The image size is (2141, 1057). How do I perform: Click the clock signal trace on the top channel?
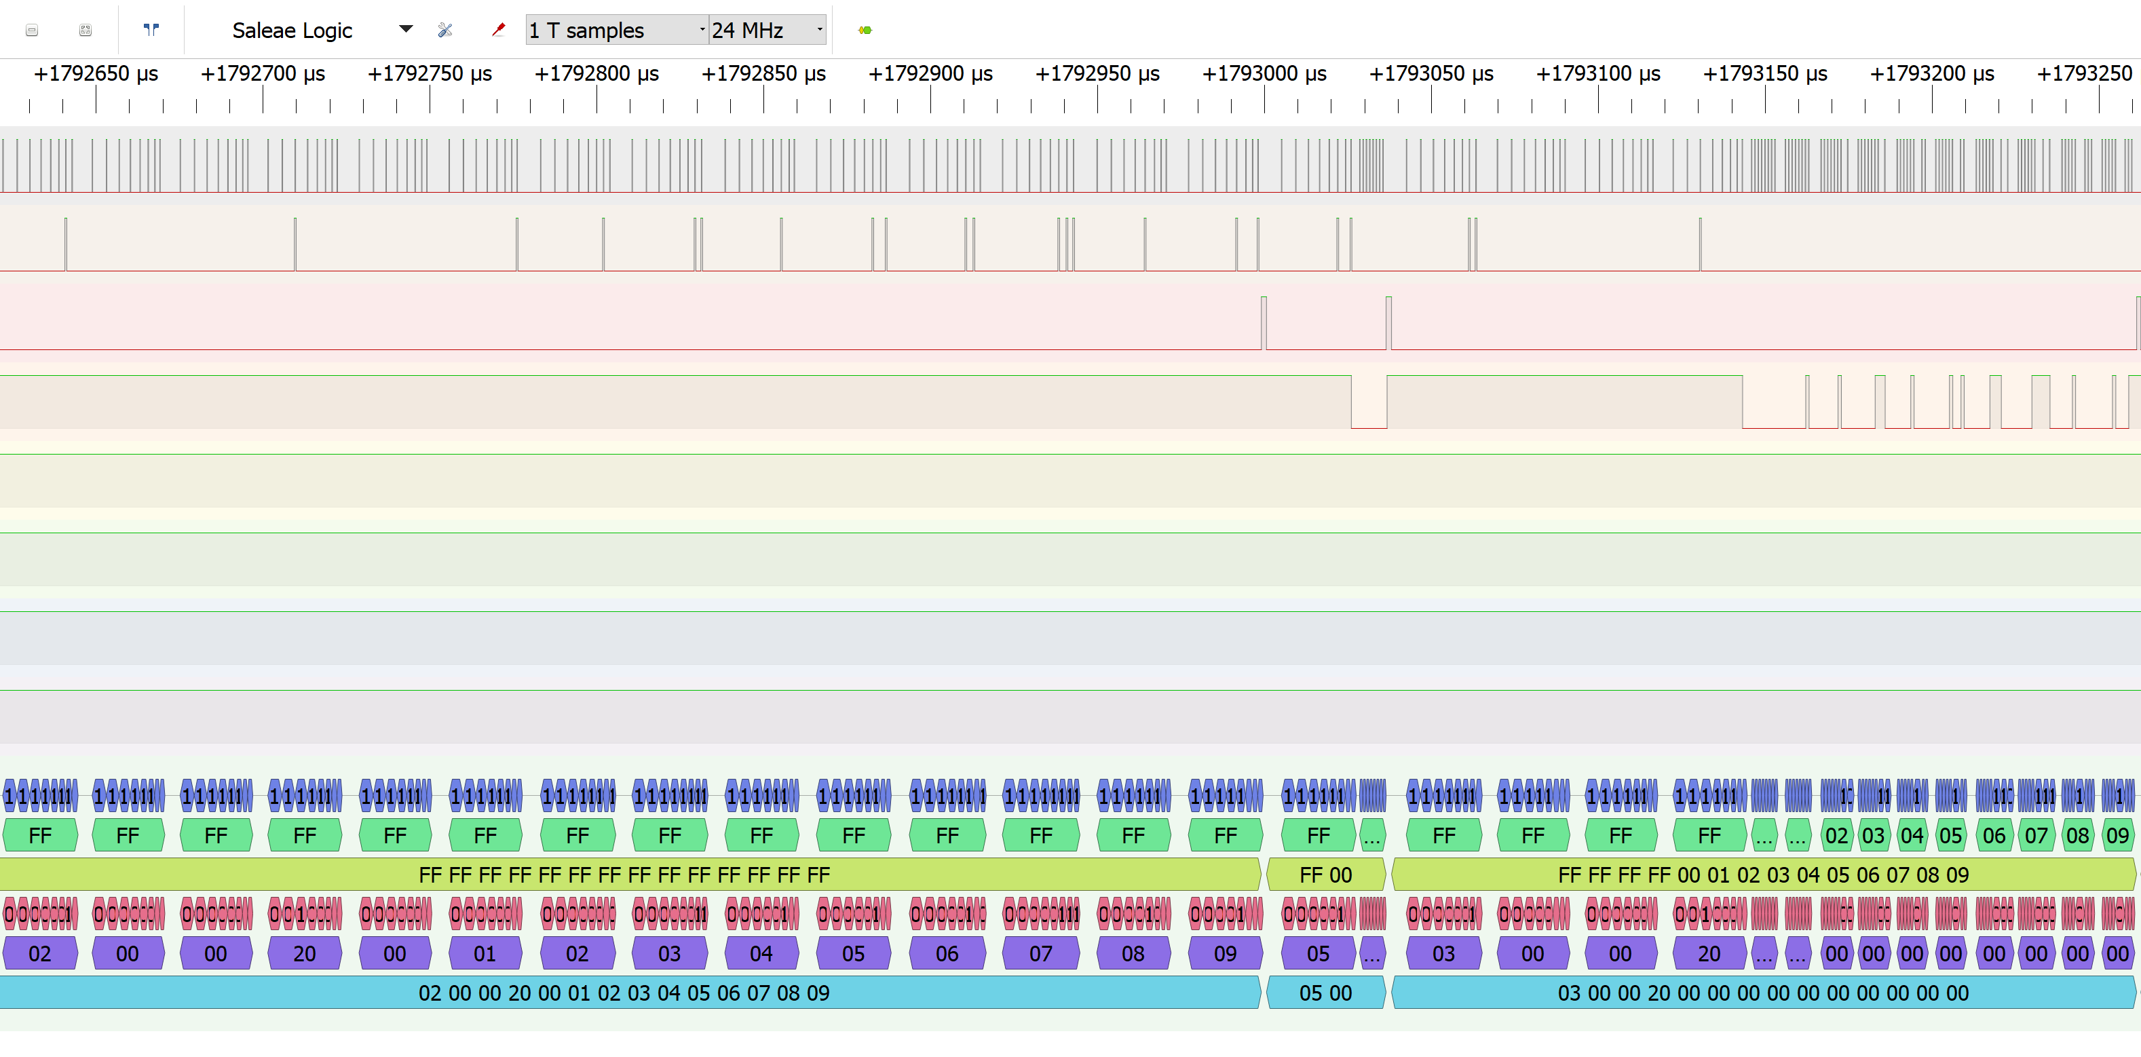tap(1071, 166)
